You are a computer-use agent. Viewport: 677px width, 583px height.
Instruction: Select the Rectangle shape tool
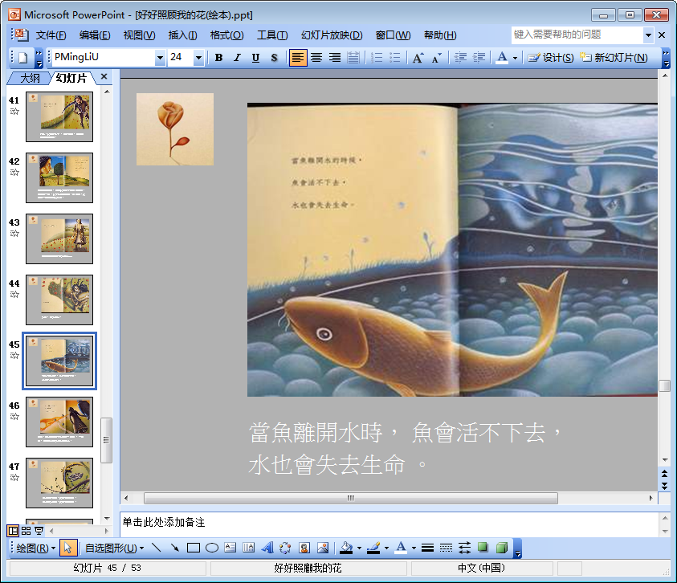pos(193,548)
